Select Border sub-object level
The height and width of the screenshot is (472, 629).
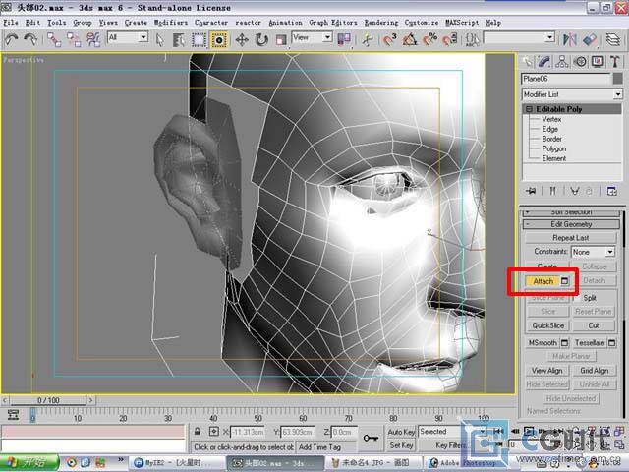pos(552,139)
